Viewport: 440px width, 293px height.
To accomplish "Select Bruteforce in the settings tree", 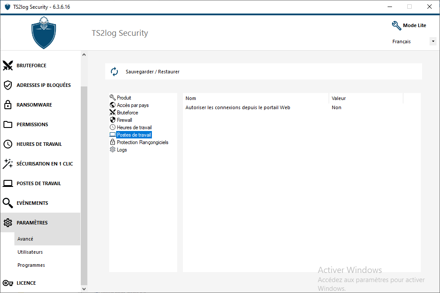I will [127, 113].
